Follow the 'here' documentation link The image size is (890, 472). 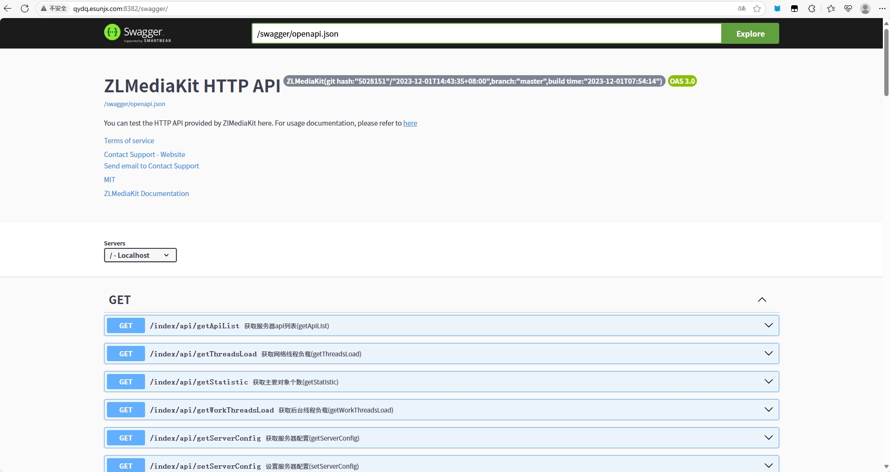(x=410, y=123)
